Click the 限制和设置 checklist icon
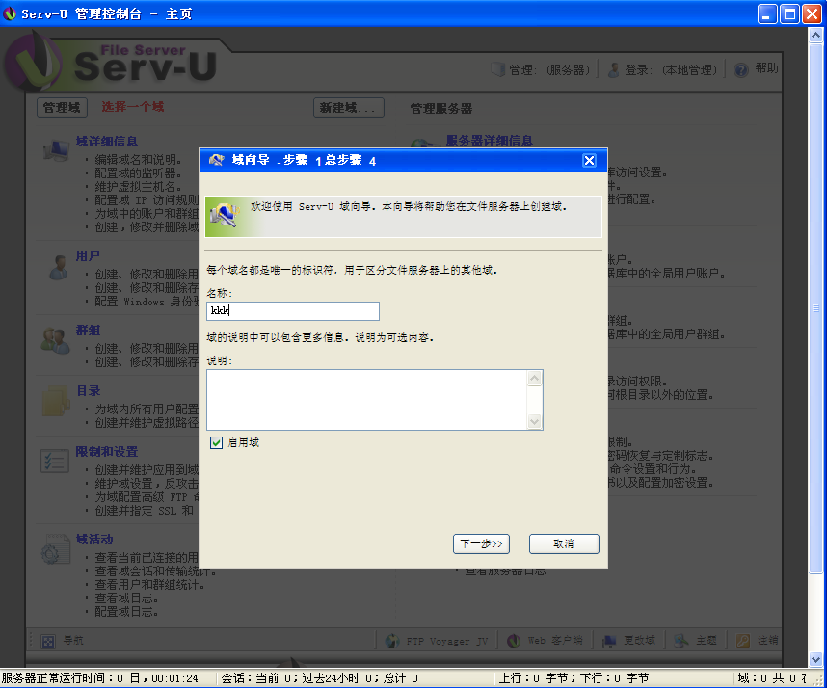827x688 pixels. (x=55, y=461)
